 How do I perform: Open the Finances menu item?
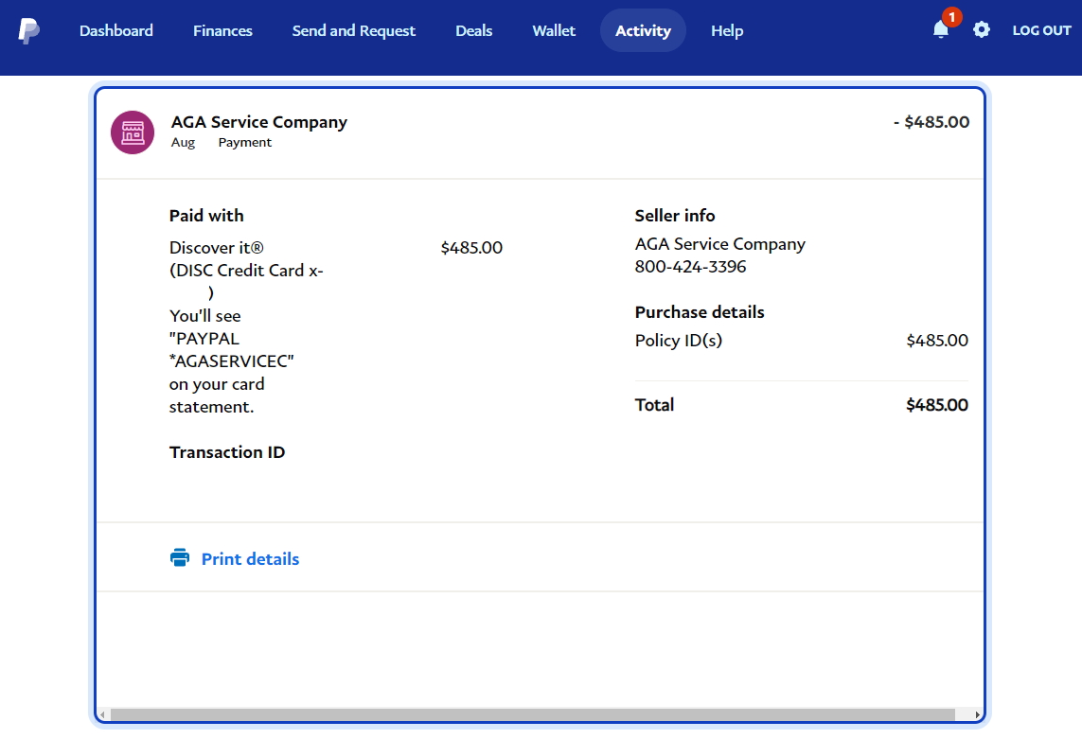click(222, 30)
